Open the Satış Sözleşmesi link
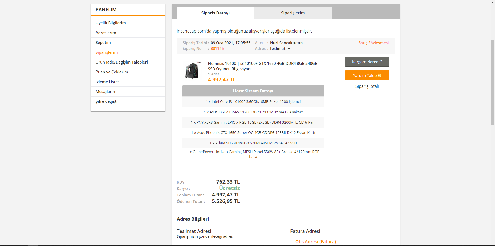The image size is (495, 246). (373, 43)
